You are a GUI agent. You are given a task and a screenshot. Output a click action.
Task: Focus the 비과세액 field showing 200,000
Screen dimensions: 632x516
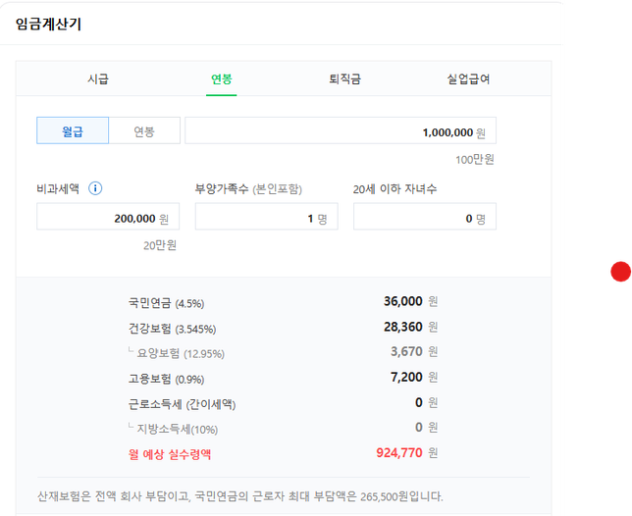(x=108, y=218)
